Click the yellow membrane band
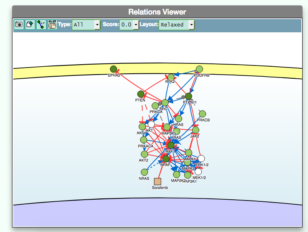Image resolution: width=308 pixels, height=232 pixels. pyautogui.click(x=62, y=73)
